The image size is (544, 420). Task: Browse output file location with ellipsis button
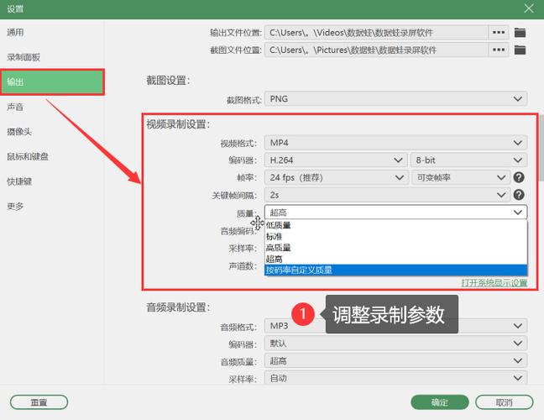[499, 33]
